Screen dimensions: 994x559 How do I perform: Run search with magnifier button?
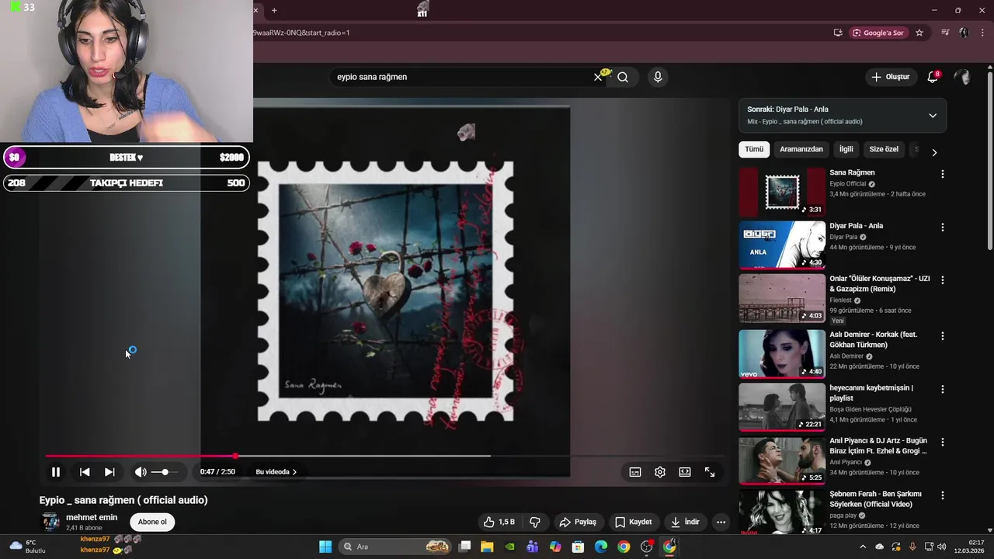[623, 77]
